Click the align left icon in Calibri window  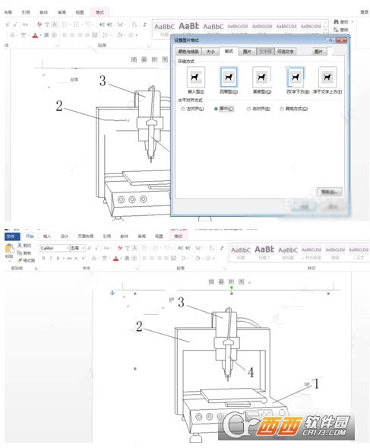[x=144, y=259]
